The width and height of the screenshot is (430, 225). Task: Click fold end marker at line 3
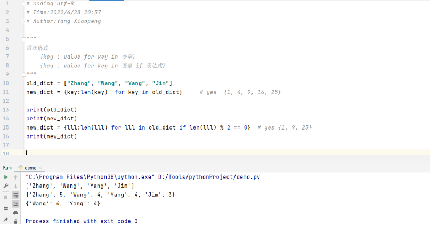tap(24, 21)
